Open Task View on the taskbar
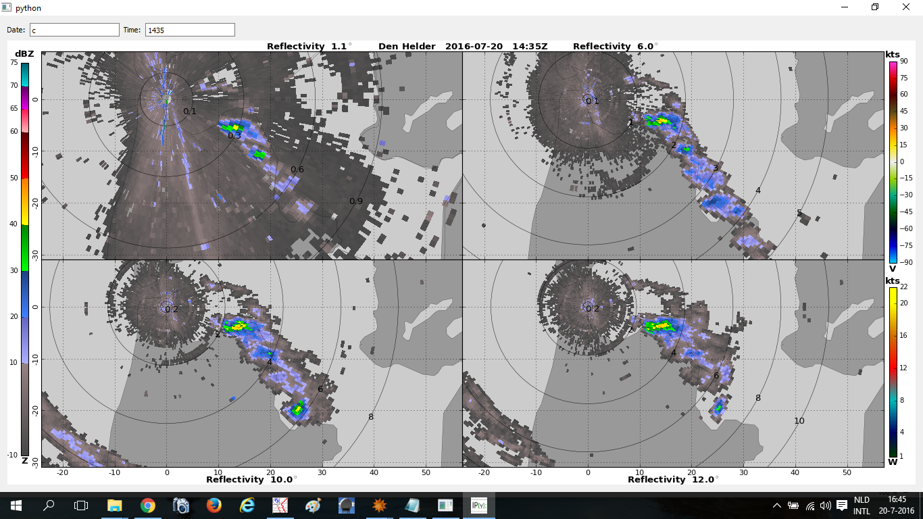 (x=81, y=505)
